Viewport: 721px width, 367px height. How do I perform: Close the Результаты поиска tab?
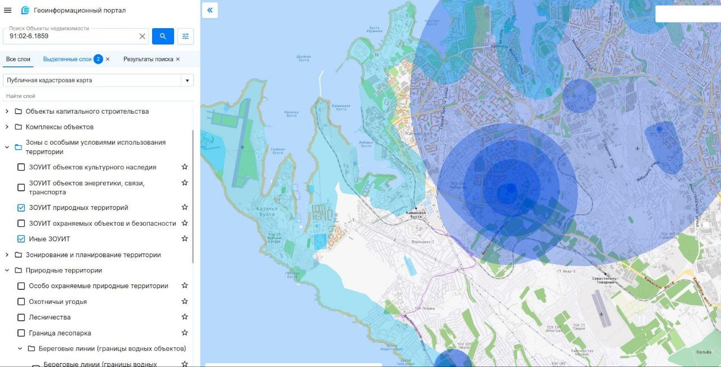178,59
